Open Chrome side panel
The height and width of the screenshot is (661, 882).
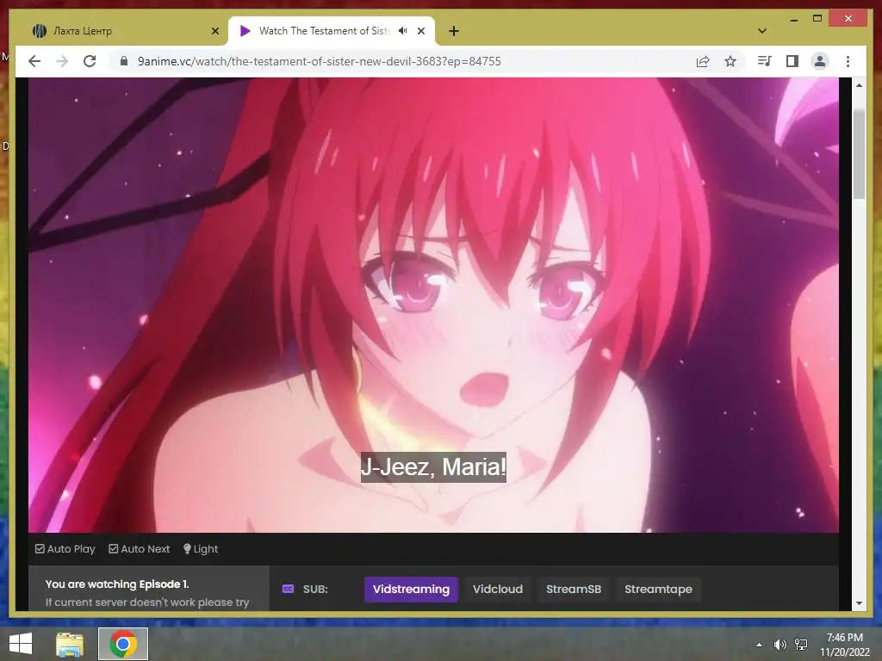click(x=792, y=61)
